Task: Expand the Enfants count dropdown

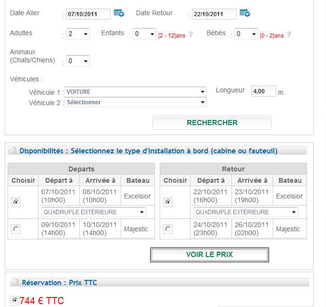Action: (x=144, y=34)
